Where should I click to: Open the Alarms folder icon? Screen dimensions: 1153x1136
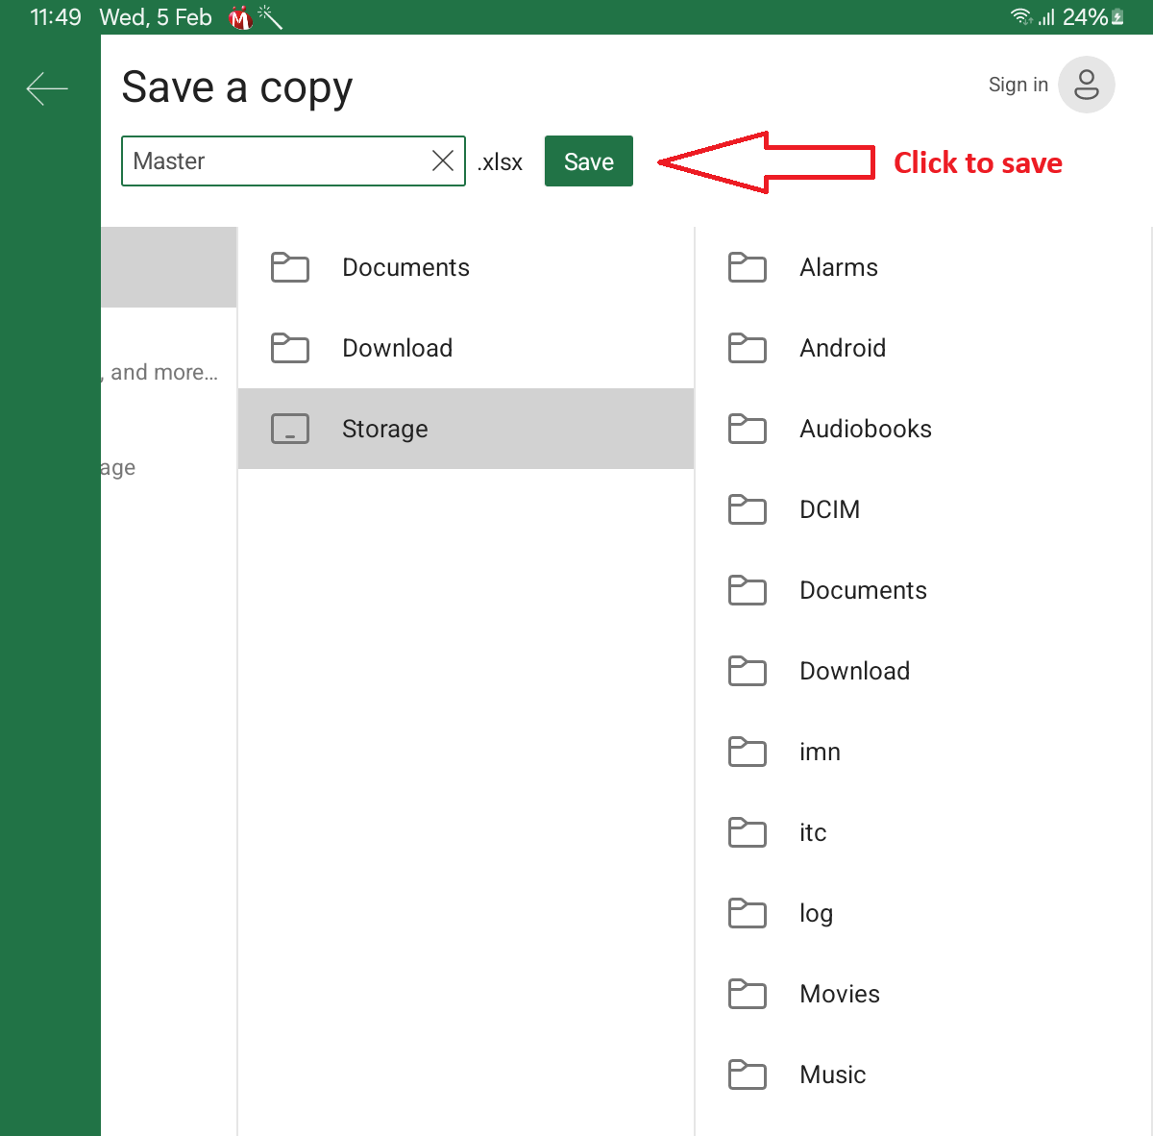[748, 267]
